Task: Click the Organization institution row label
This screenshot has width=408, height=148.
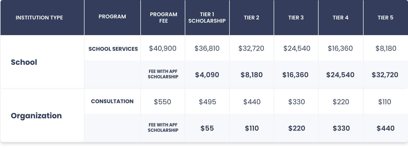Action: (x=36, y=116)
